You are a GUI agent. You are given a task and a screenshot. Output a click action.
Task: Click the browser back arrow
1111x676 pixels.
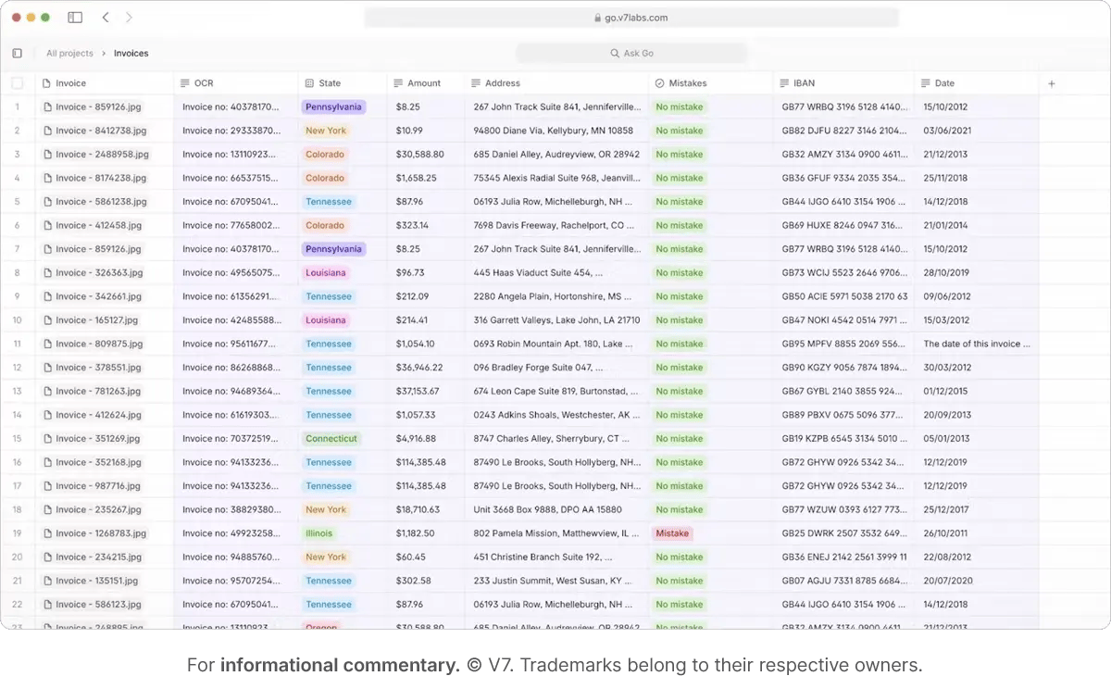pos(106,18)
